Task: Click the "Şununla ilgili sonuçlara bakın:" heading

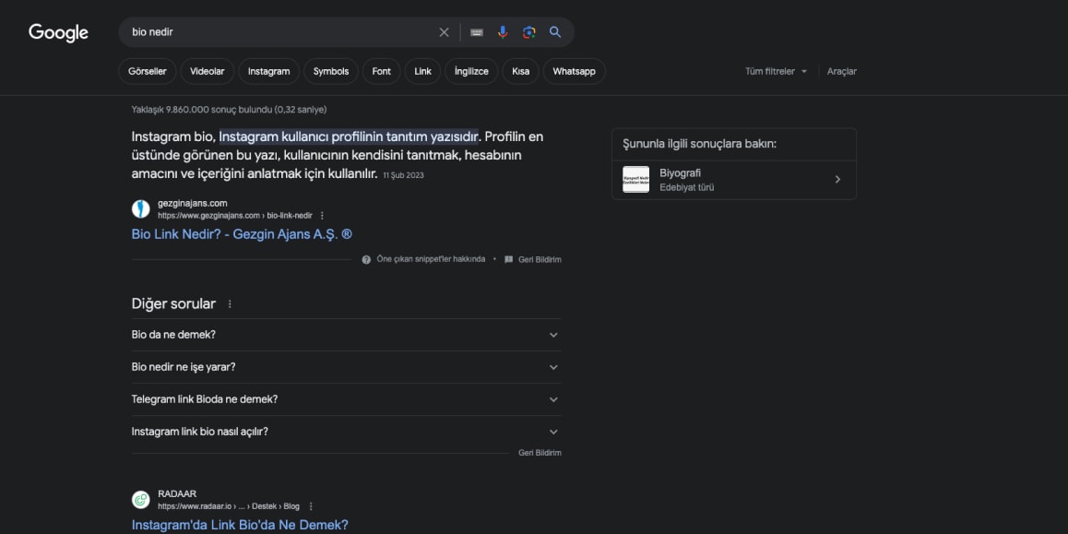Action: click(699, 145)
